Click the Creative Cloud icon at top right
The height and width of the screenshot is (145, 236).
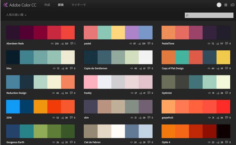(233, 5)
